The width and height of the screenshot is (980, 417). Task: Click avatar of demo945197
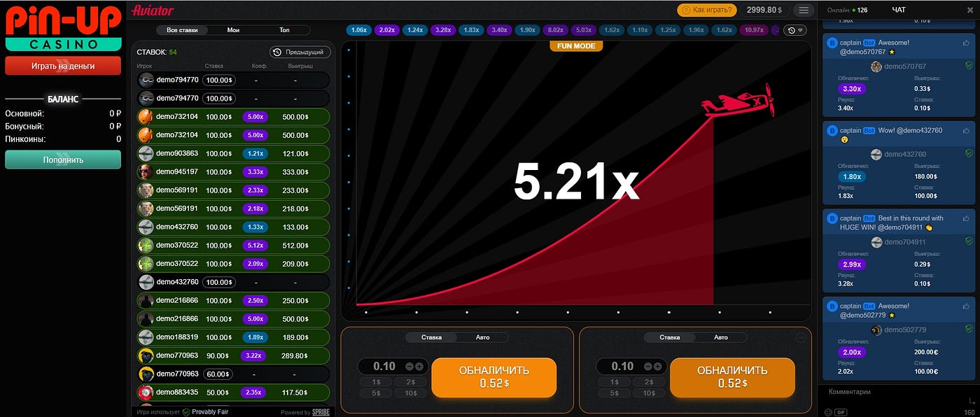coord(145,171)
